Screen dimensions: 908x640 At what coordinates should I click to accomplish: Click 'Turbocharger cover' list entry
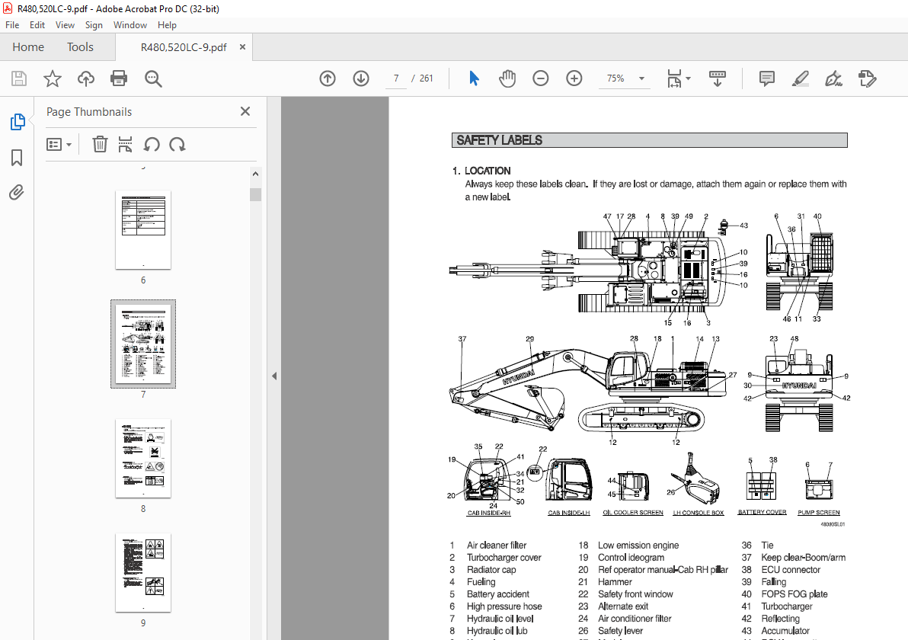[x=504, y=557]
